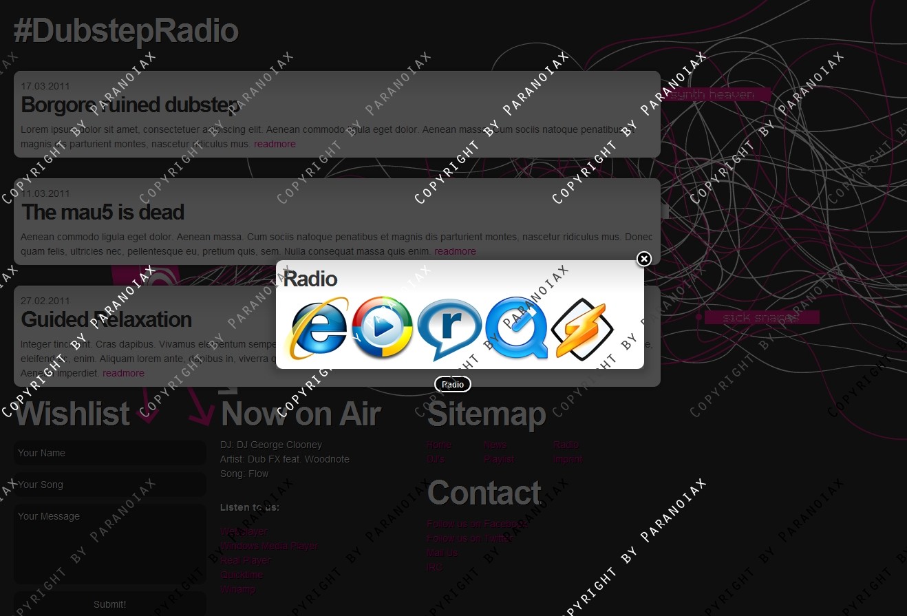Launch the Winamp lightning bolt icon
The width and height of the screenshot is (907, 616).
pos(581,329)
